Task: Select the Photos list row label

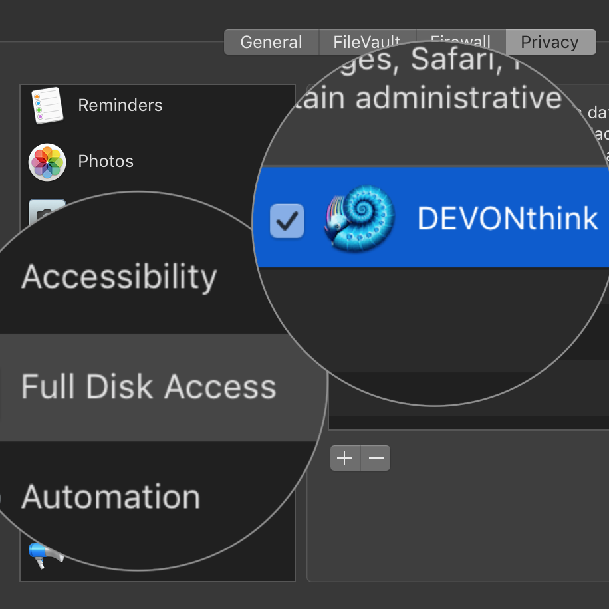Action: (106, 161)
